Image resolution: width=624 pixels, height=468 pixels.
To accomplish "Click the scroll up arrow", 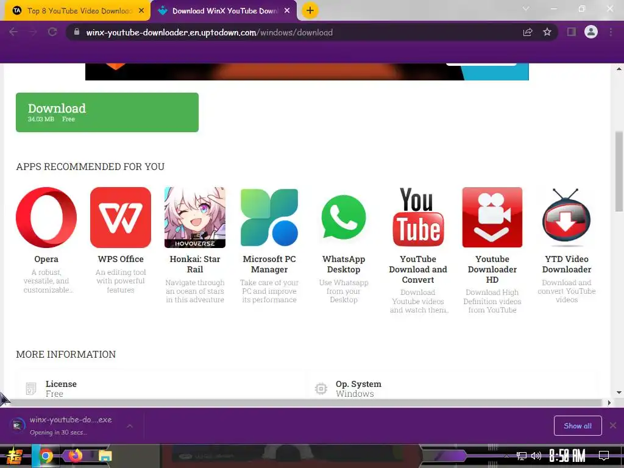I will pyautogui.click(x=619, y=69).
